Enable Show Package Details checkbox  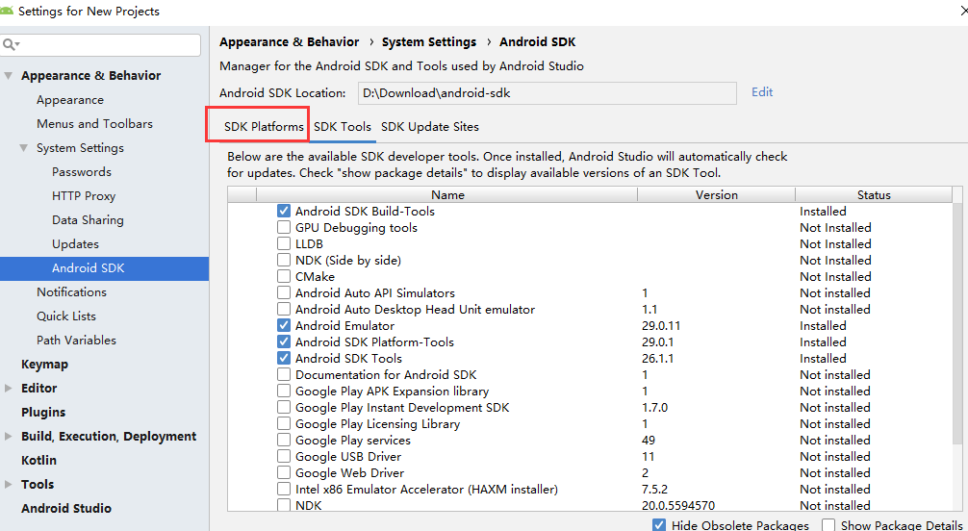(828, 525)
